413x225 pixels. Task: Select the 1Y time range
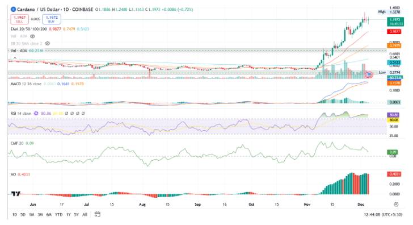coord(68,214)
